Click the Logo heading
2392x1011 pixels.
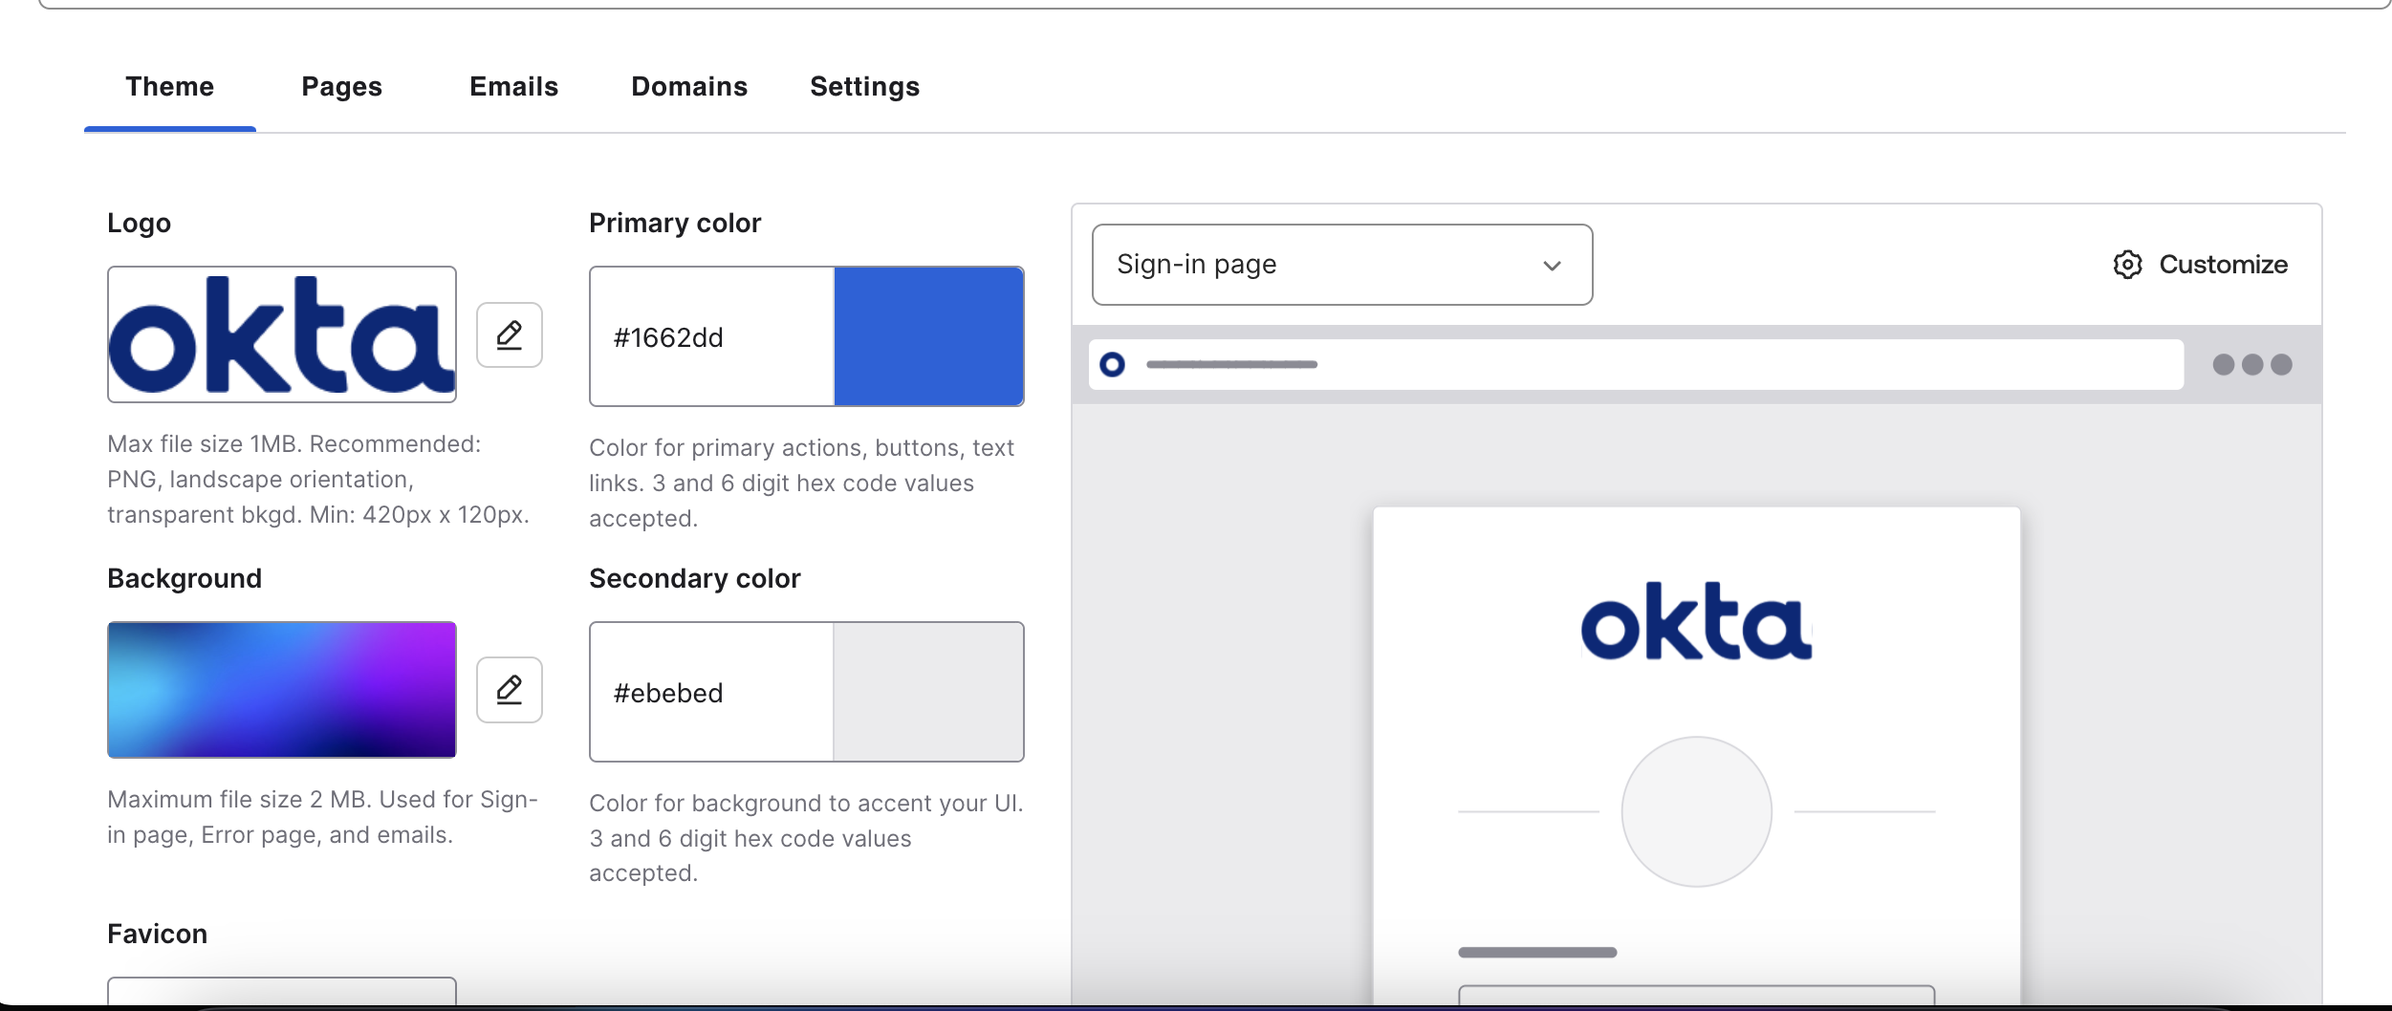point(140,223)
